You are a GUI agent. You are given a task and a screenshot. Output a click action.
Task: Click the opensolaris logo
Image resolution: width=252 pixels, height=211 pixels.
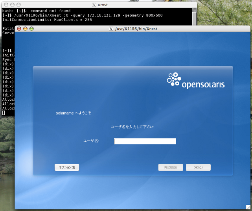196,80
